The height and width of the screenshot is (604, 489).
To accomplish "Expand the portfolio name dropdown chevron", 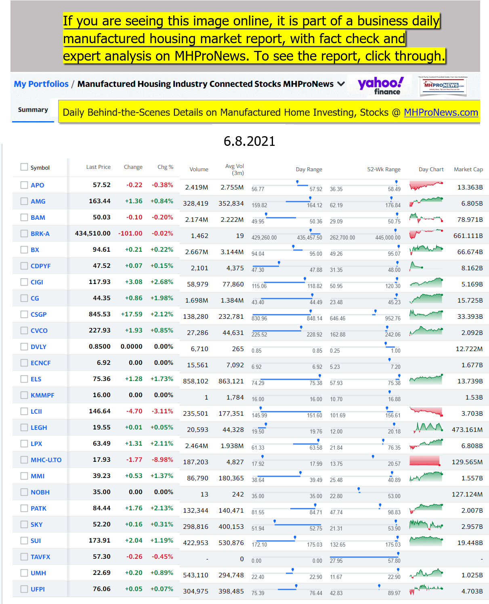I will tap(341, 84).
